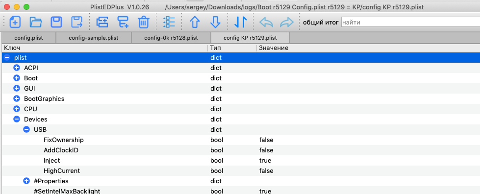The image size is (480, 194).
Task: Collapse the Devices dictionary
Action: pyautogui.click(x=17, y=120)
